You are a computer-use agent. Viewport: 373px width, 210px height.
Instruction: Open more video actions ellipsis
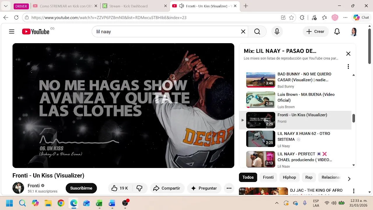point(229,188)
